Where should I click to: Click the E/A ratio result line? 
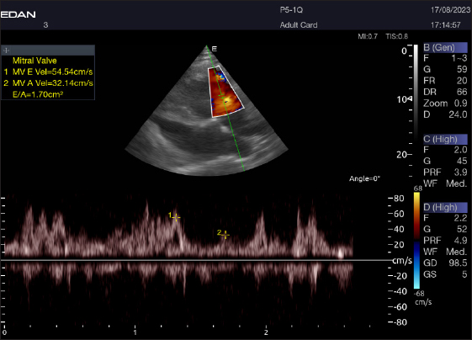click(38, 94)
